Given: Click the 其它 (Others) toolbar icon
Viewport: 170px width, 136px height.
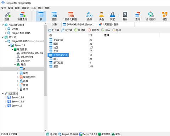Looking at the screenshot, I should pyautogui.click(x=113, y=16).
